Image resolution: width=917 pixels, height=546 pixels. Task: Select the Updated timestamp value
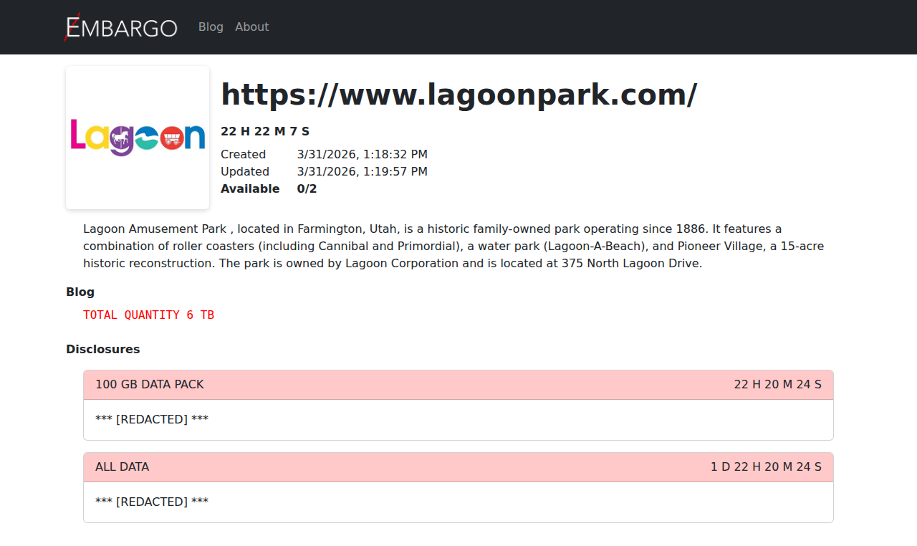tap(362, 171)
